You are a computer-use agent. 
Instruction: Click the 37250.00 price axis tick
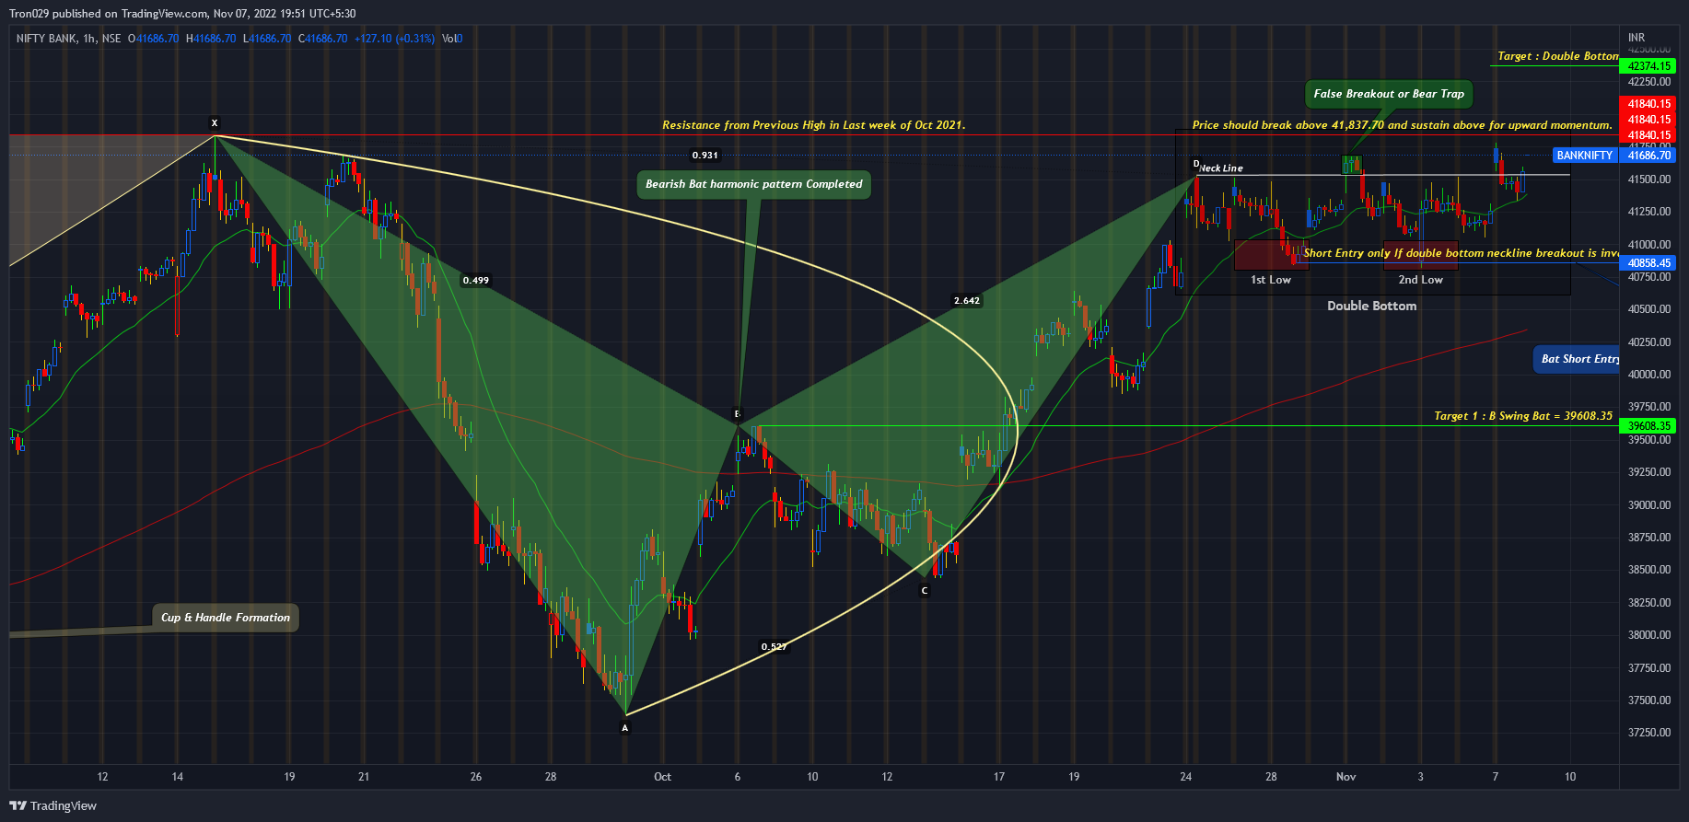1649,733
